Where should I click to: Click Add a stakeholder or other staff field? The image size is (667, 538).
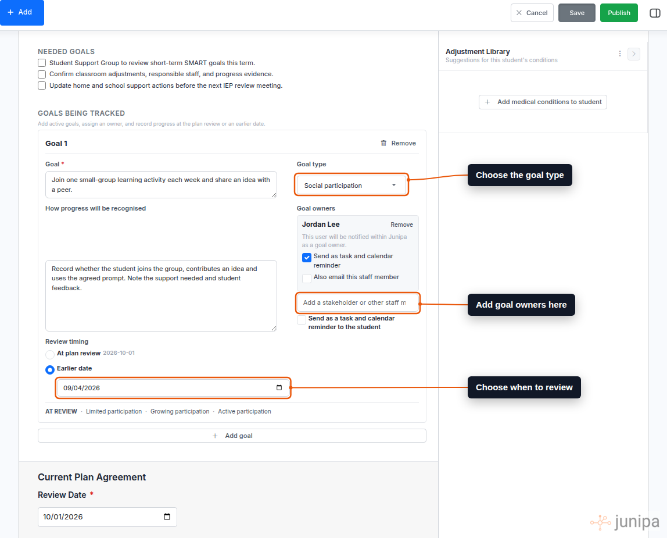[357, 302]
